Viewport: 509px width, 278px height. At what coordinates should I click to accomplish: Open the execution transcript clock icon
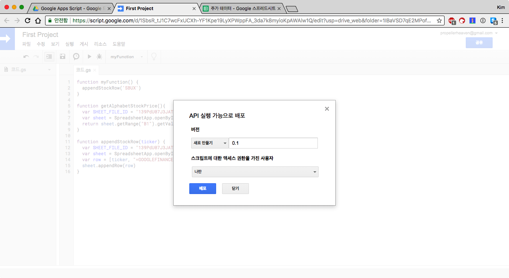click(x=76, y=56)
